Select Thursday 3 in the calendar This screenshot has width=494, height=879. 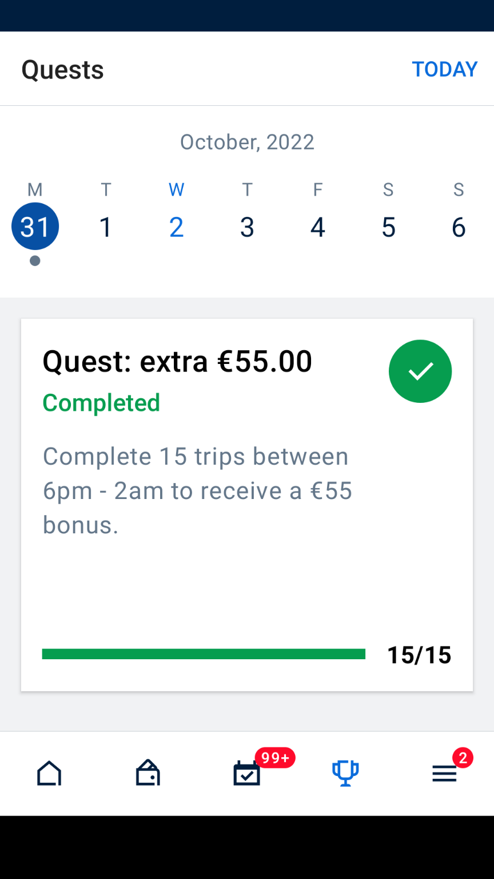pos(247,227)
